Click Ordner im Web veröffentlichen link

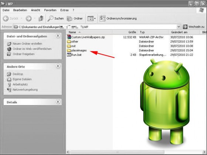(32, 49)
